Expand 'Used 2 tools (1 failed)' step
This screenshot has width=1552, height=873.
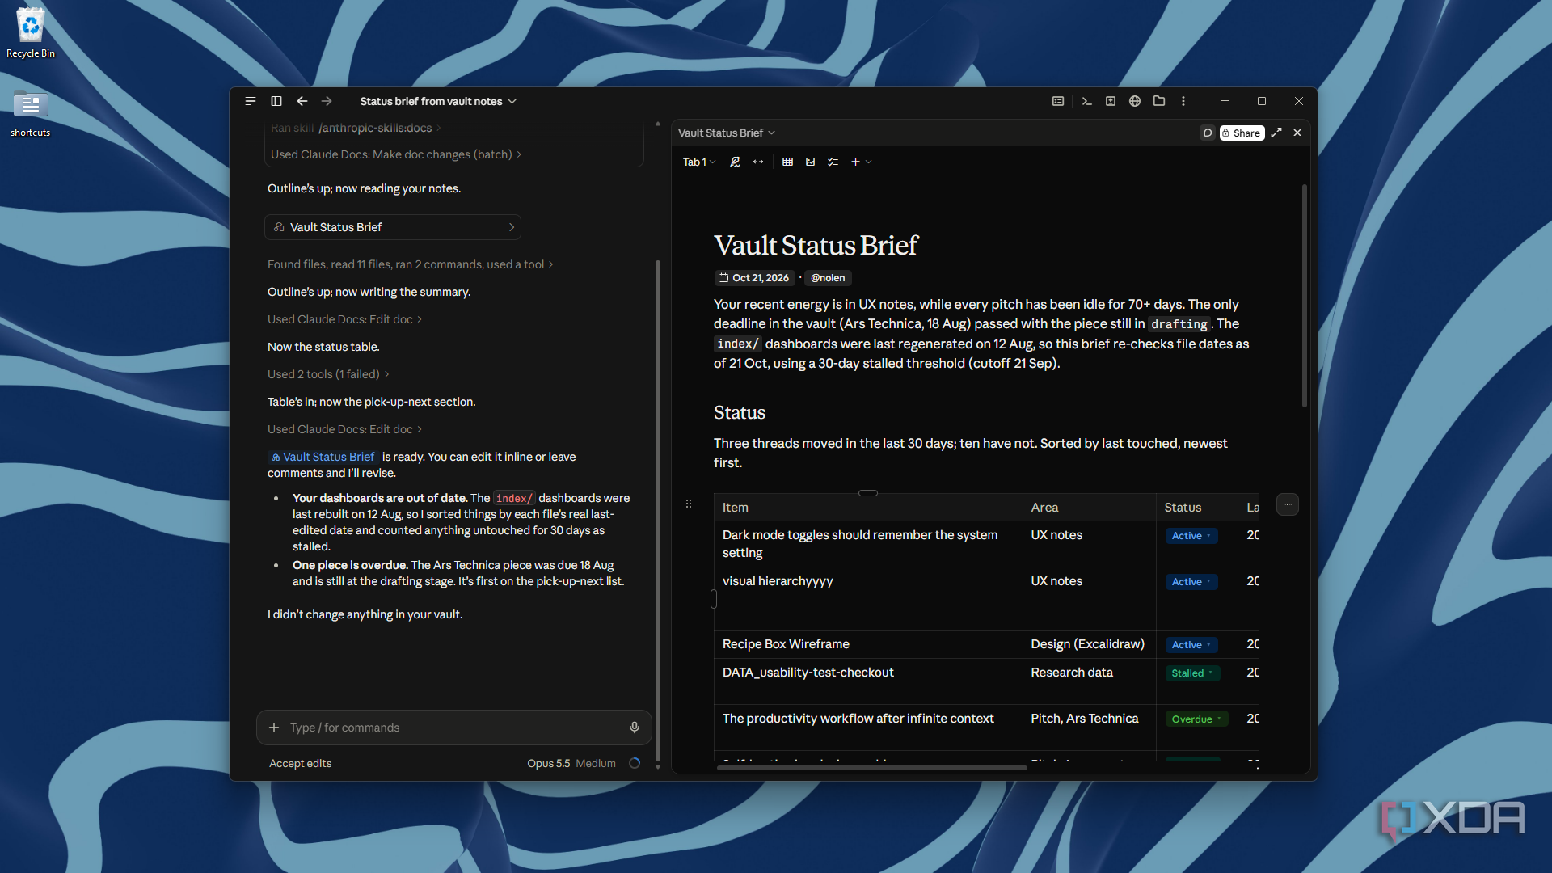click(x=328, y=374)
